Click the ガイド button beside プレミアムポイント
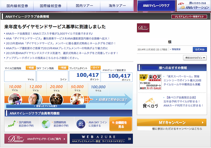This screenshot has width=211, height=148. coord(96,68)
